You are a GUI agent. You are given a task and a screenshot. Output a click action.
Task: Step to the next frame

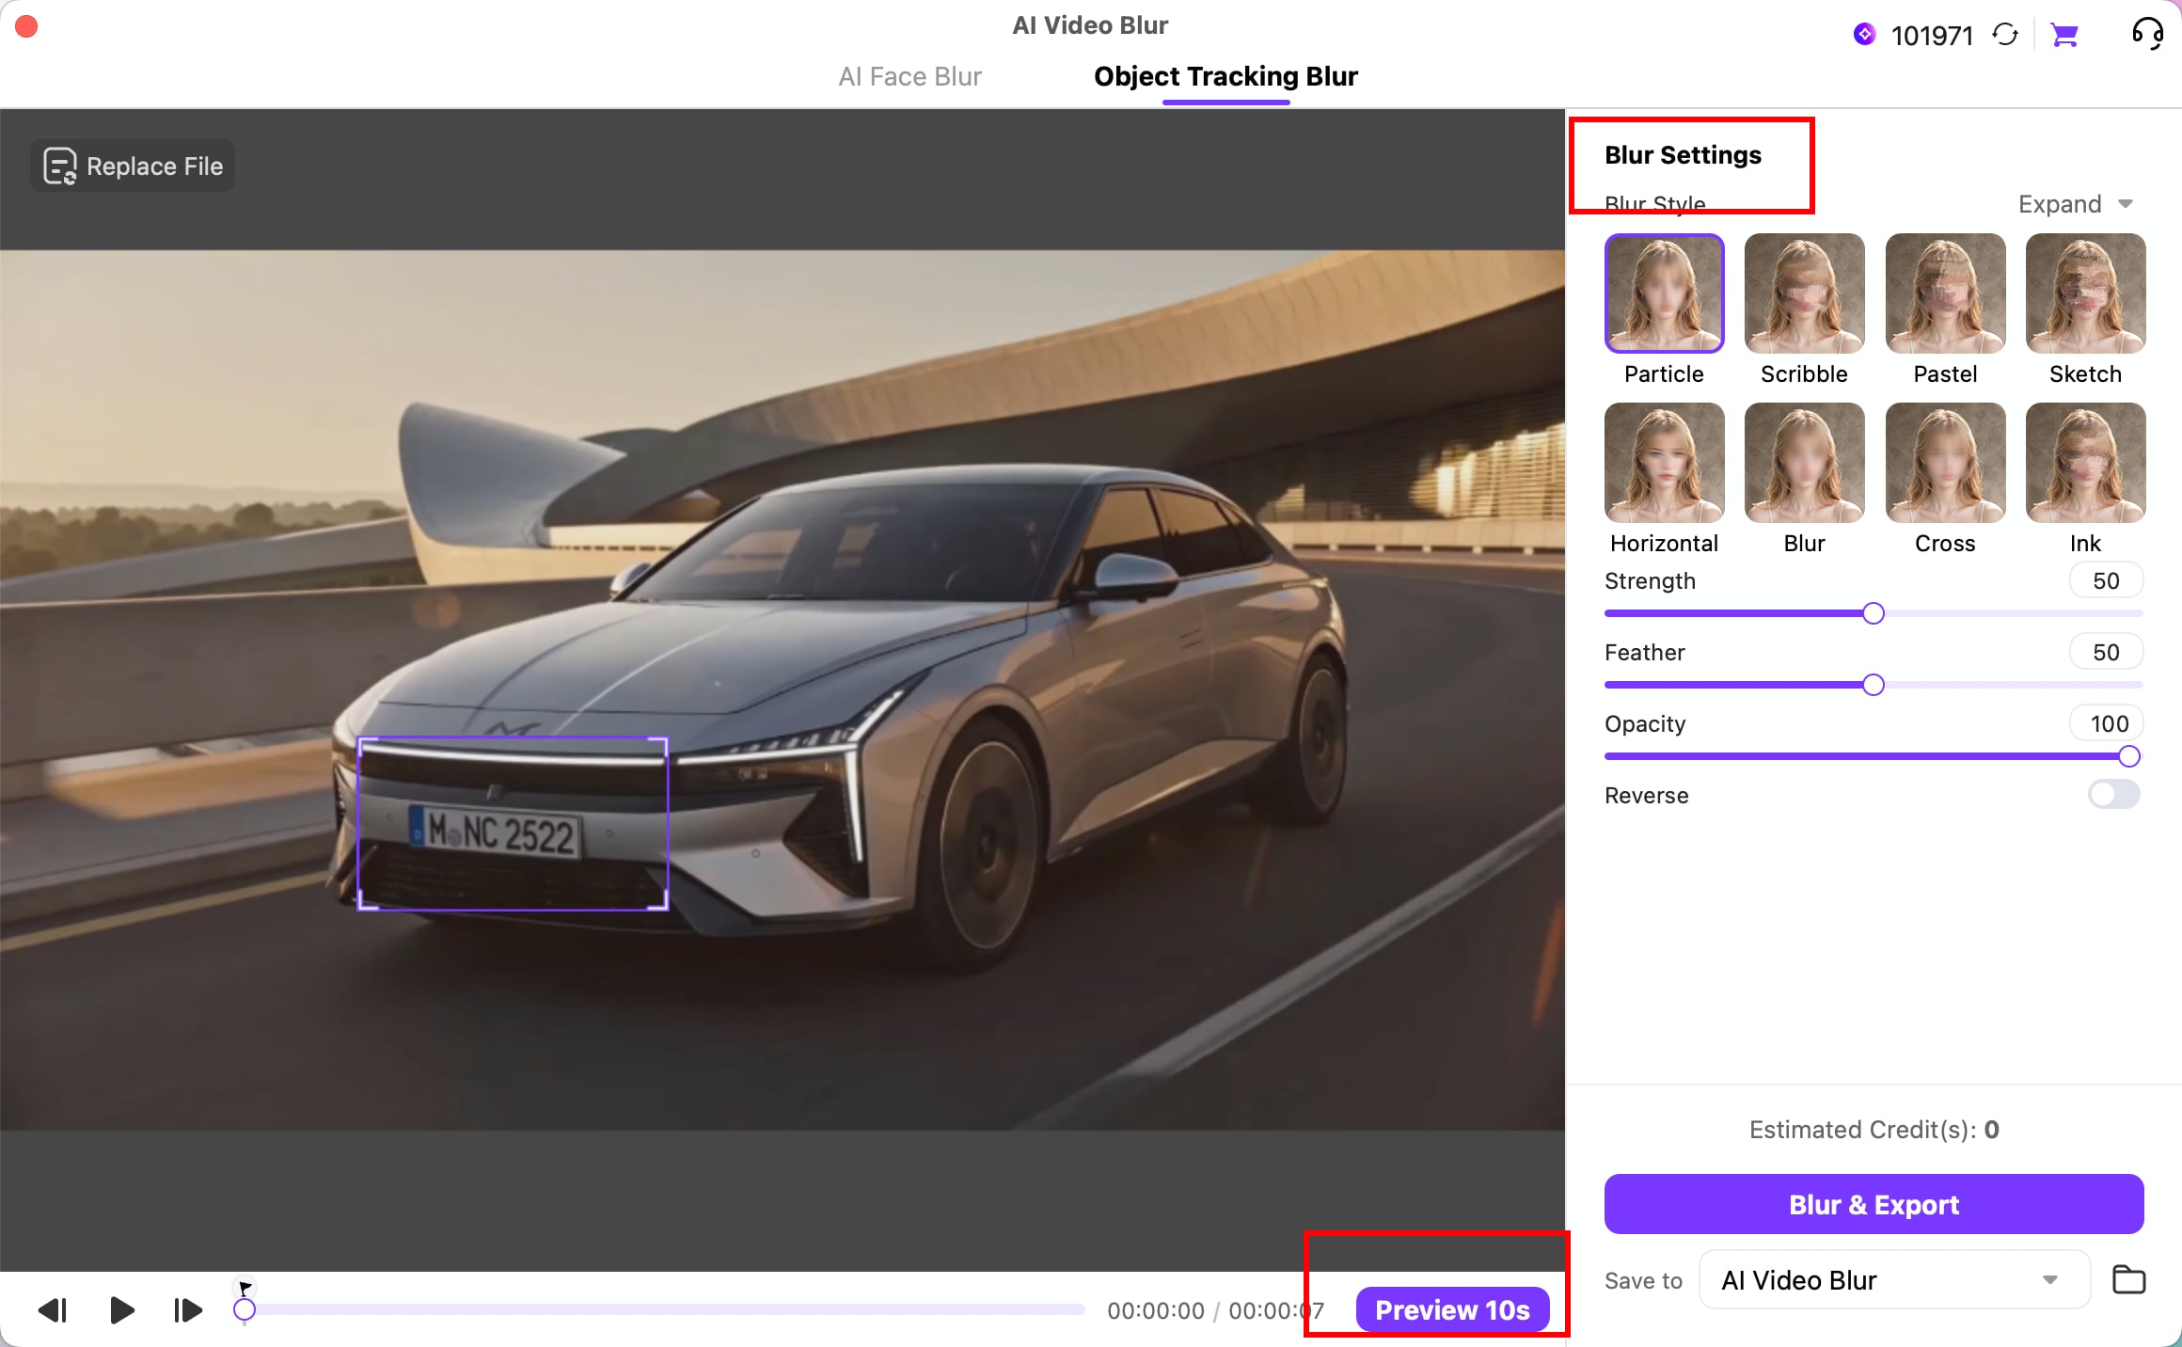(x=188, y=1309)
